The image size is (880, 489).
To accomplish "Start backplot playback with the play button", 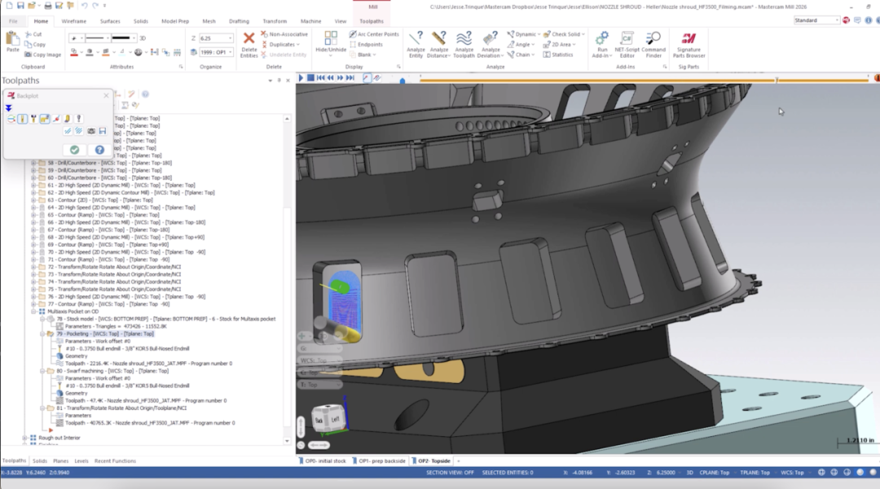I will point(301,78).
